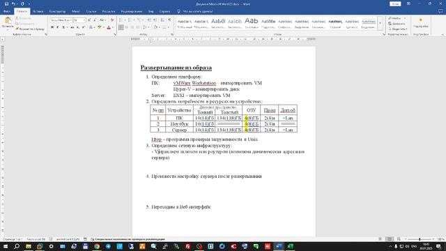
Task: Click the zoom slider in status bar
Action: 420,239
